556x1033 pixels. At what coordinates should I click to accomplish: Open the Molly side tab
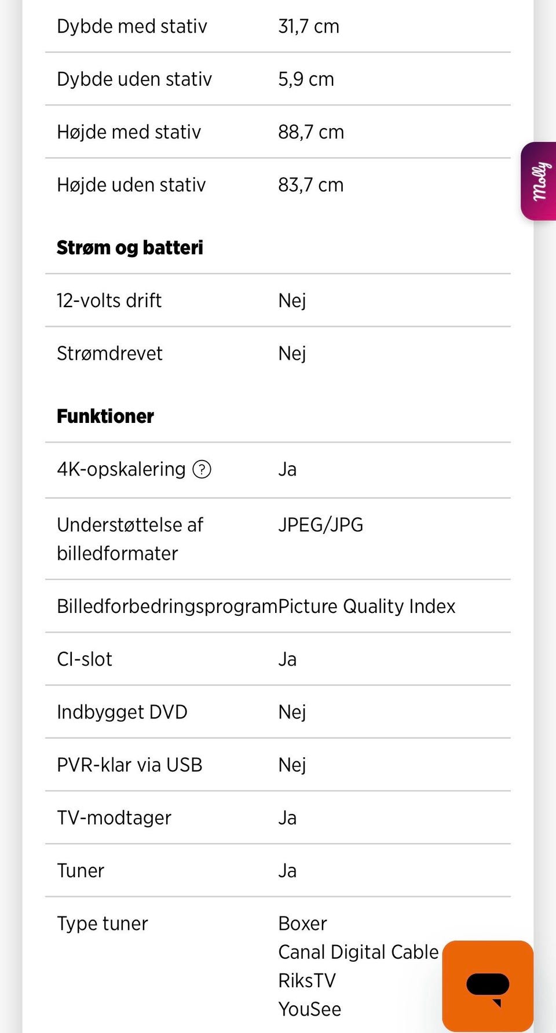point(539,181)
